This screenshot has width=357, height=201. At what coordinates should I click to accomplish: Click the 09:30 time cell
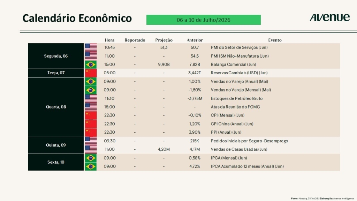coord(109,141)
